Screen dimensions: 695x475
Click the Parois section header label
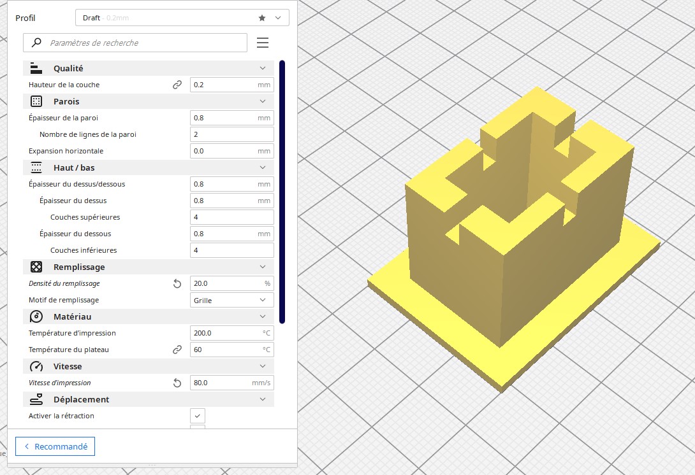66,101
